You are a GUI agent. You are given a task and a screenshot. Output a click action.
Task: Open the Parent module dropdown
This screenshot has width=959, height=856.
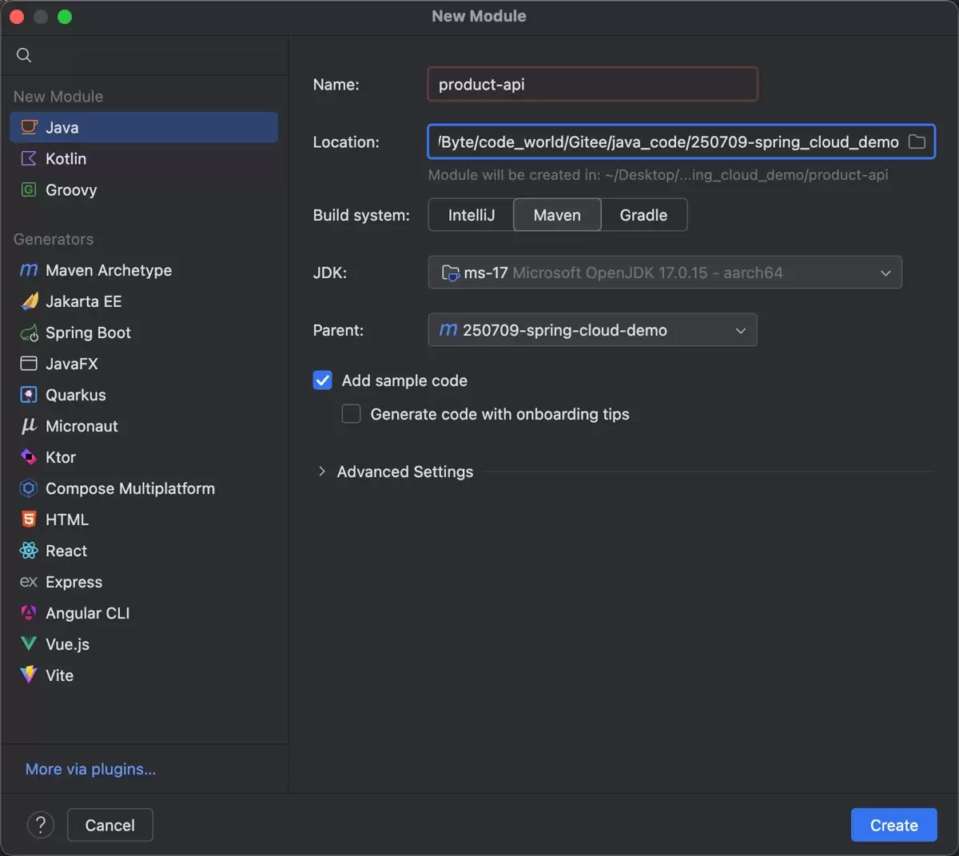click(592, 330)
